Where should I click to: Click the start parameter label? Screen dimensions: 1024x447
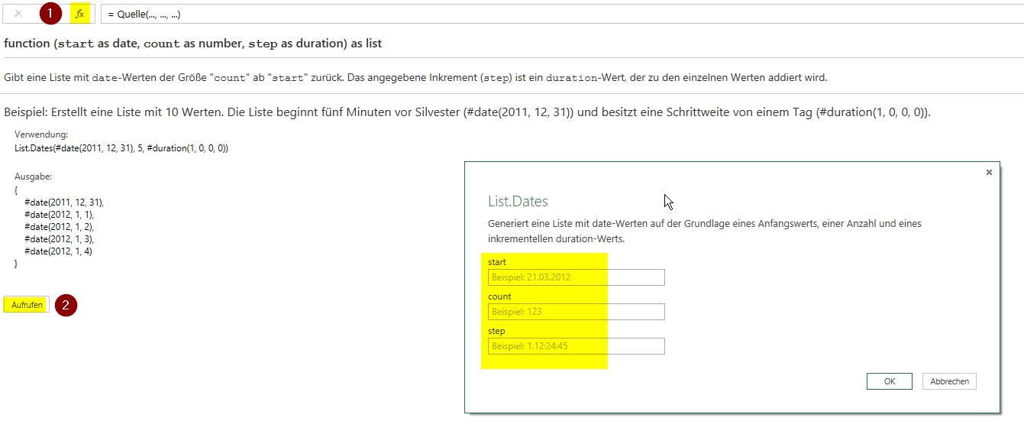[x=496, y=261]
